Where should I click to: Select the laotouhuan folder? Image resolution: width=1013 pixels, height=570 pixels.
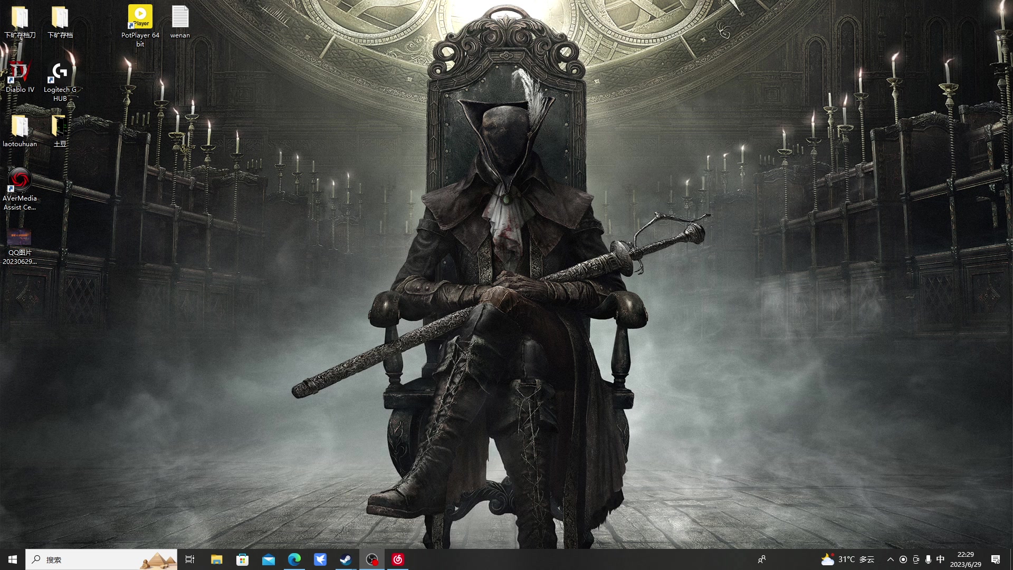pos(20,131)
